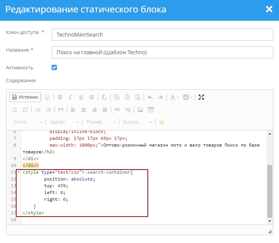The width and height of the screenshot is (279, 243).
Task: Expand the Высота line height dropdown
Action: coord(137,122)
